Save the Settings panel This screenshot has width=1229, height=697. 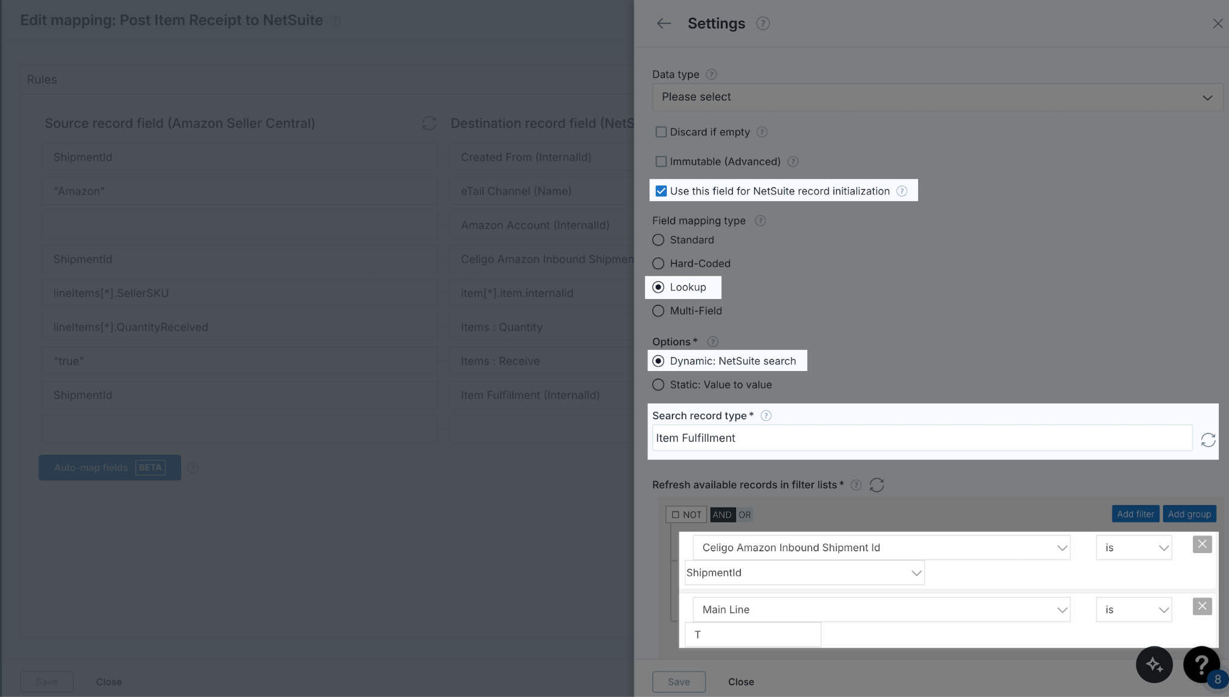tap(679, 682)
